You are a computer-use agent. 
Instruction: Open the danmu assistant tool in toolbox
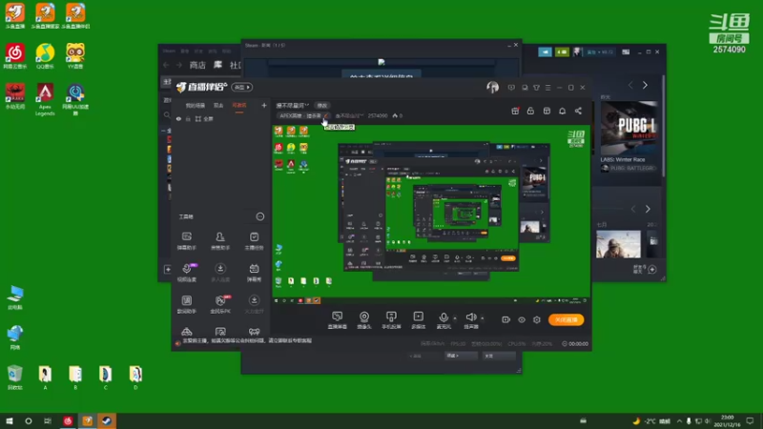tap(186, 241)
